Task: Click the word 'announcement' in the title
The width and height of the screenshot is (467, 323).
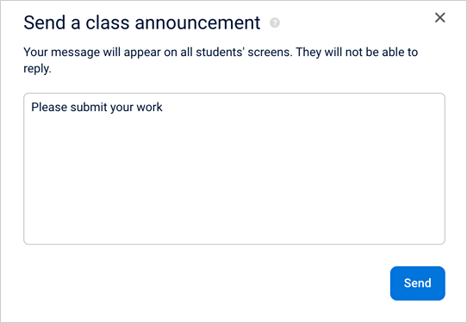Action: (197, 22)
